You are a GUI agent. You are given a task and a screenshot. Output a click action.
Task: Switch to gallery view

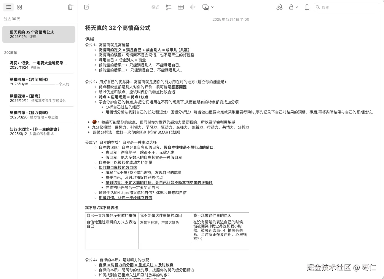20,7
